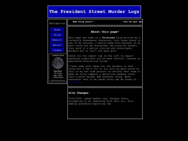Click the 'New Moon' phase label

(58, 71)
